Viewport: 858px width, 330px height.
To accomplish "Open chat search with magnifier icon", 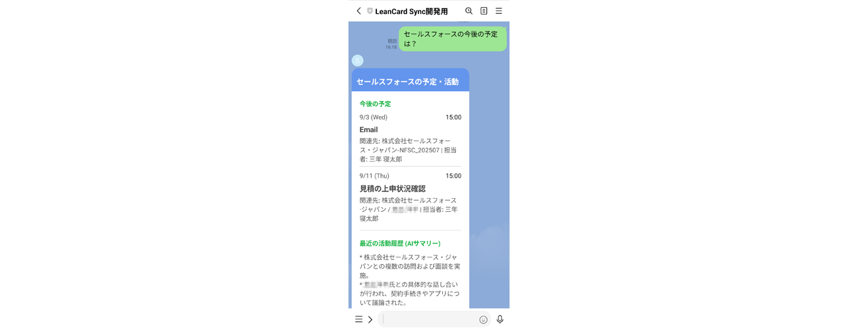I will pos(469,11).
